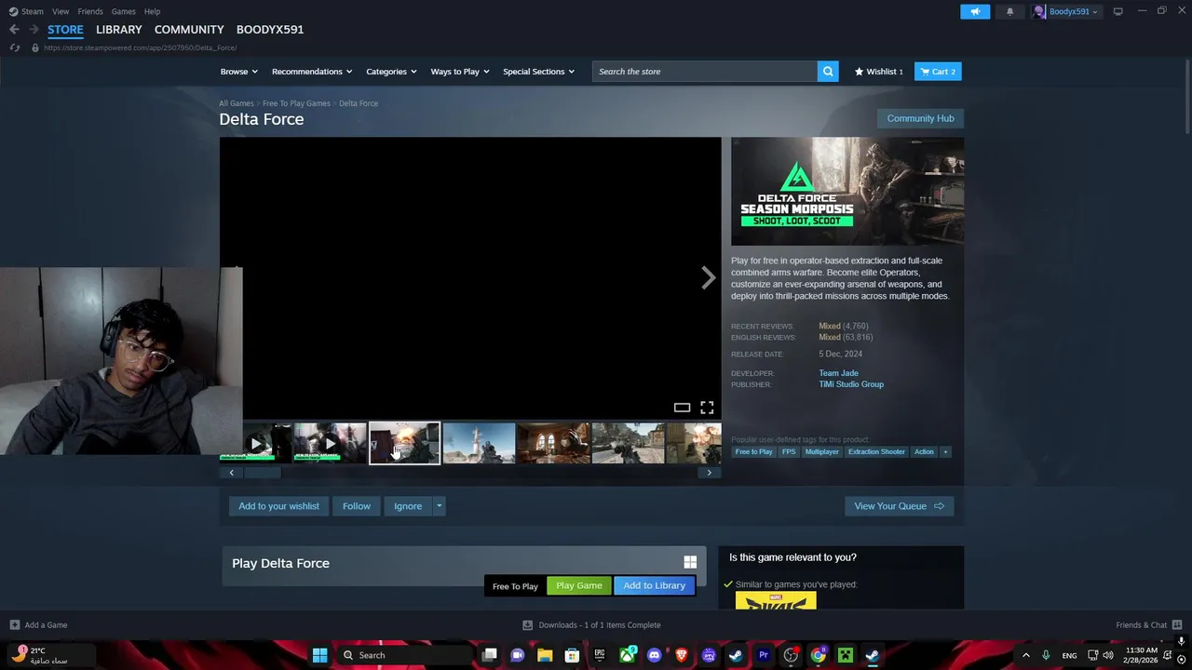The image size is (1192, 670).
Task: Open the Community Hub
Action: point(920,118)
